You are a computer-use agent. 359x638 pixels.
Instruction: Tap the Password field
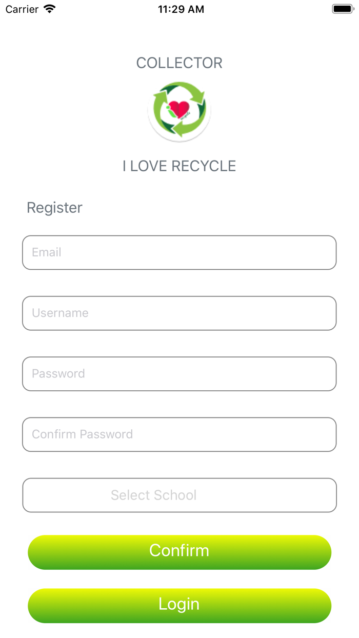[x=179, y=374]
